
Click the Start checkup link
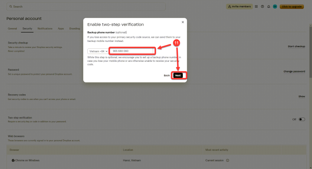[x=296, y=46]
